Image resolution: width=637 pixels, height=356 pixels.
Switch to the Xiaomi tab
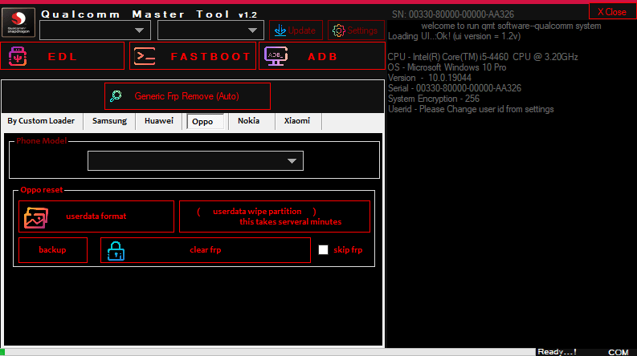tap(297, 121)
